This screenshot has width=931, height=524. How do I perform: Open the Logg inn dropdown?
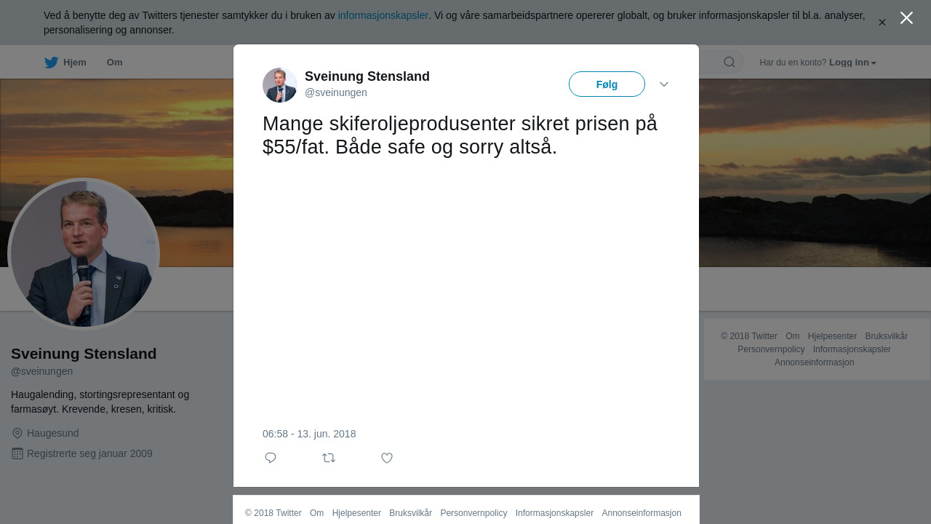point(852,63)
